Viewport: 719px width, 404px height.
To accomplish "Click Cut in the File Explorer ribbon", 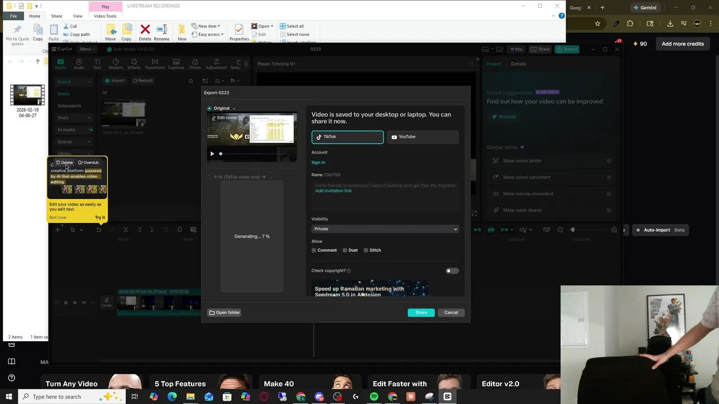I will 70,26.
